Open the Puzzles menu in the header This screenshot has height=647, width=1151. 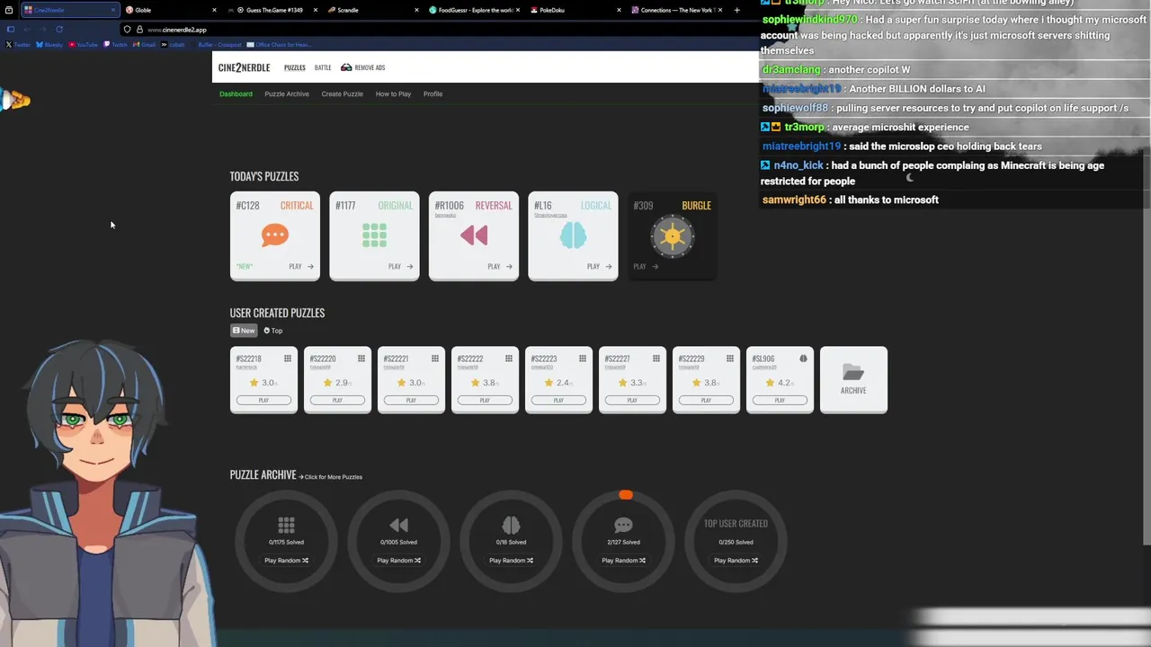click(x=295, y=67)
